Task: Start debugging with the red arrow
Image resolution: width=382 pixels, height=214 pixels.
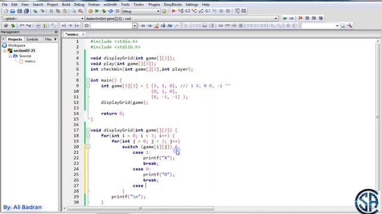Action: pyautogui.click(x=174, y=11)
